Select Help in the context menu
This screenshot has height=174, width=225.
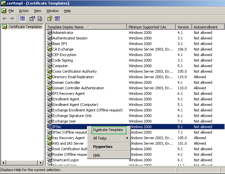[109, 155]
